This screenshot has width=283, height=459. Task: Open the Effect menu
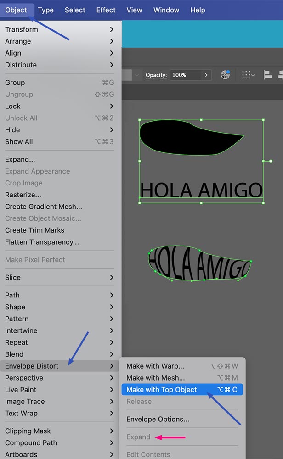106,10
